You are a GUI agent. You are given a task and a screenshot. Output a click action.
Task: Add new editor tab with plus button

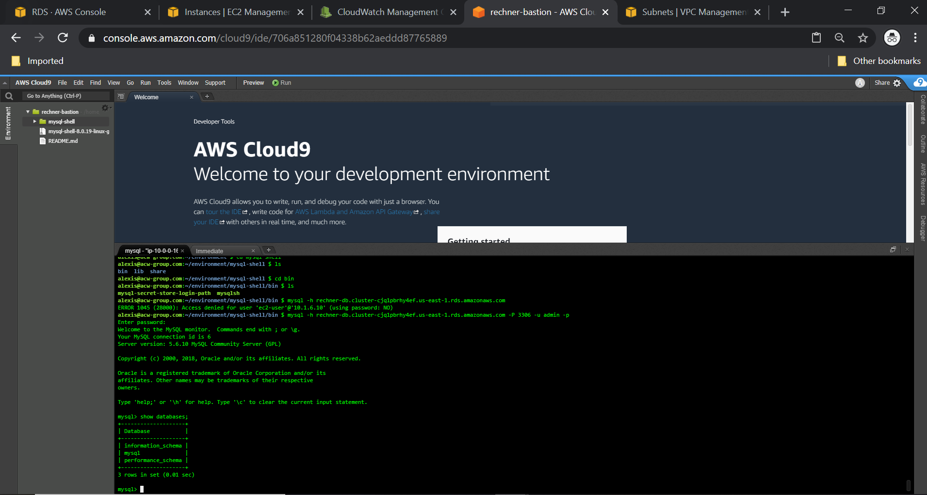click(207, 96)
